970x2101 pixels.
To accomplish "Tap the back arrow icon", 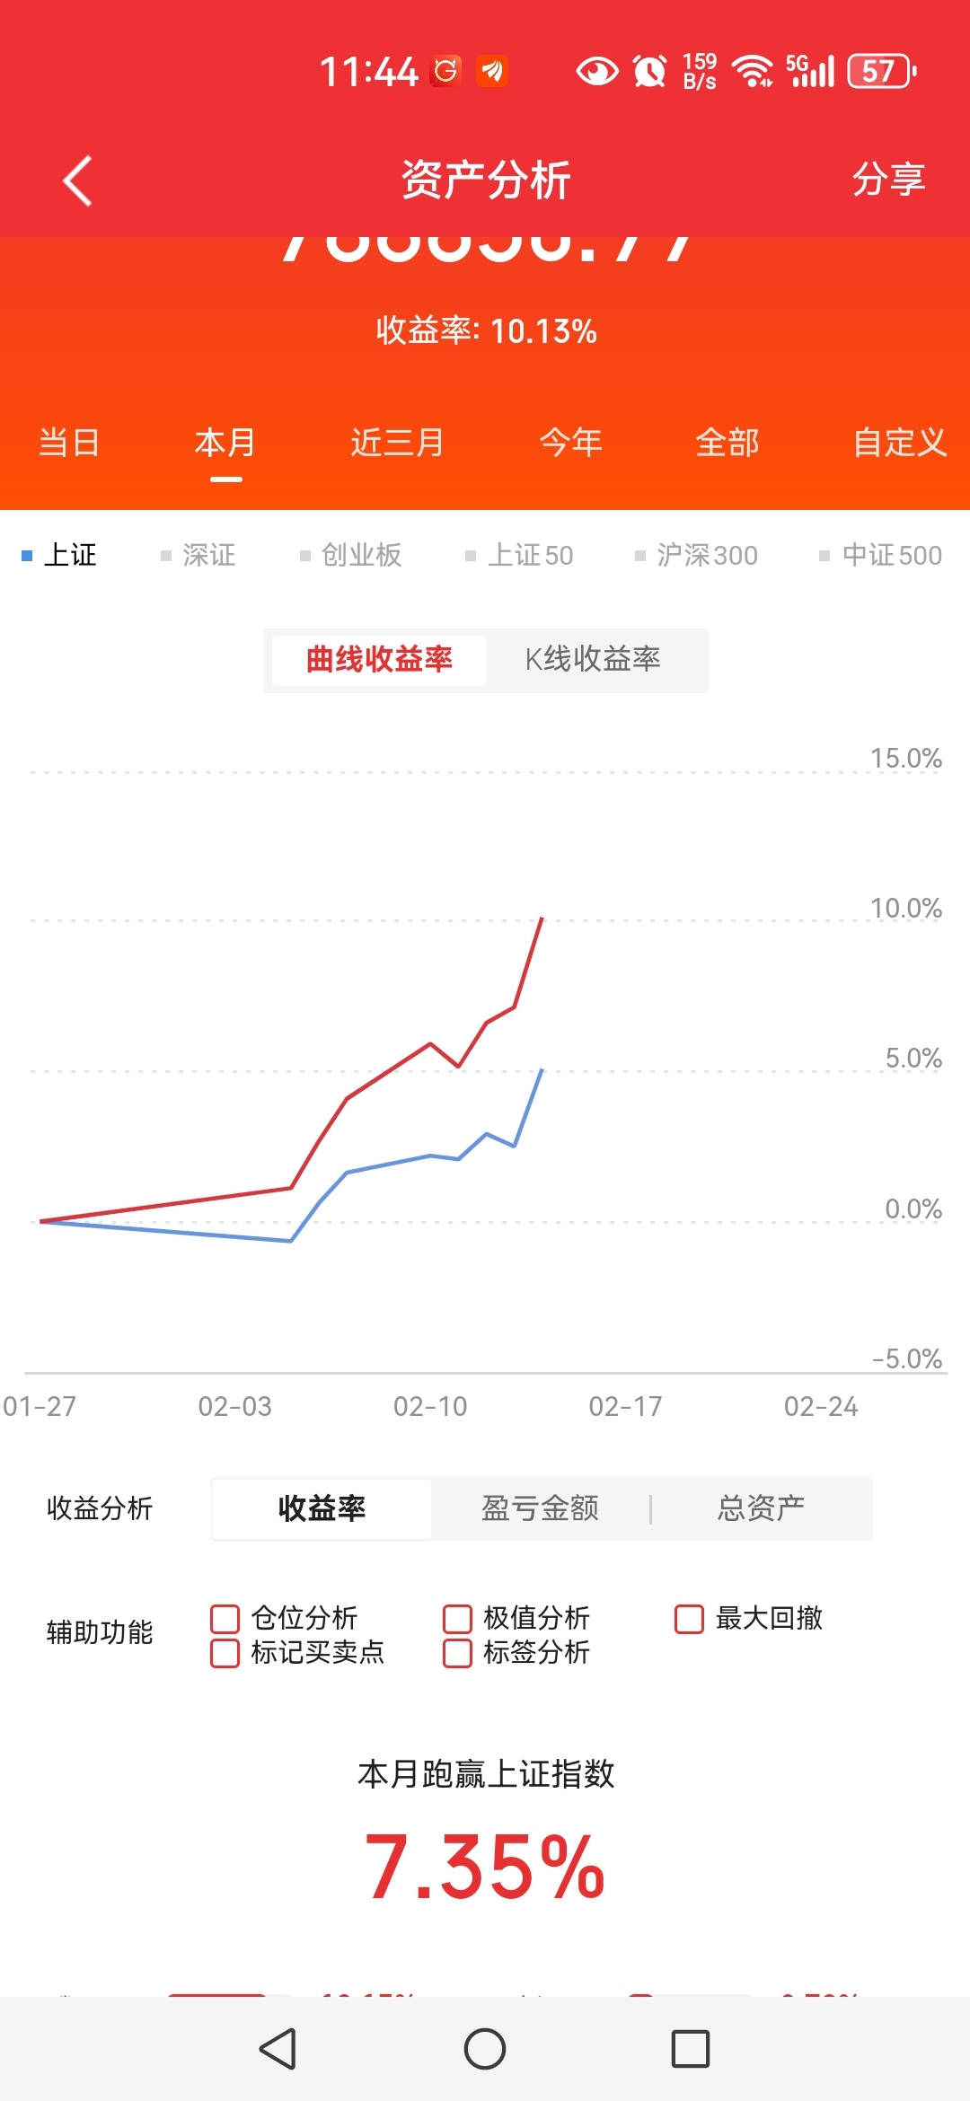I will coord(78,180).
